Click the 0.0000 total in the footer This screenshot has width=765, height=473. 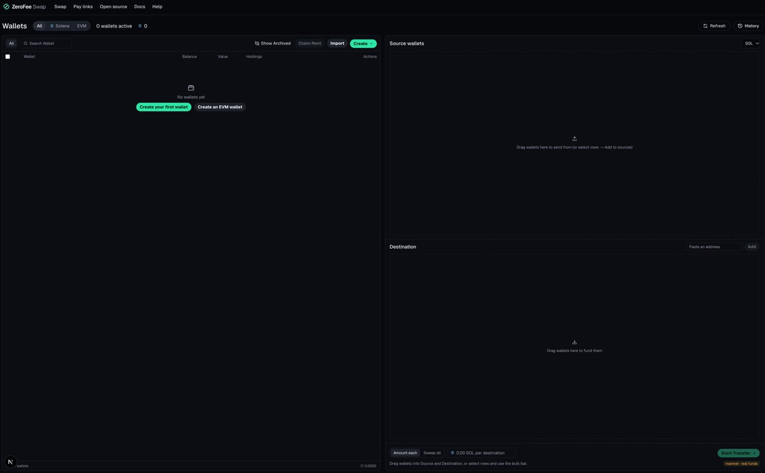pos(368,466)
